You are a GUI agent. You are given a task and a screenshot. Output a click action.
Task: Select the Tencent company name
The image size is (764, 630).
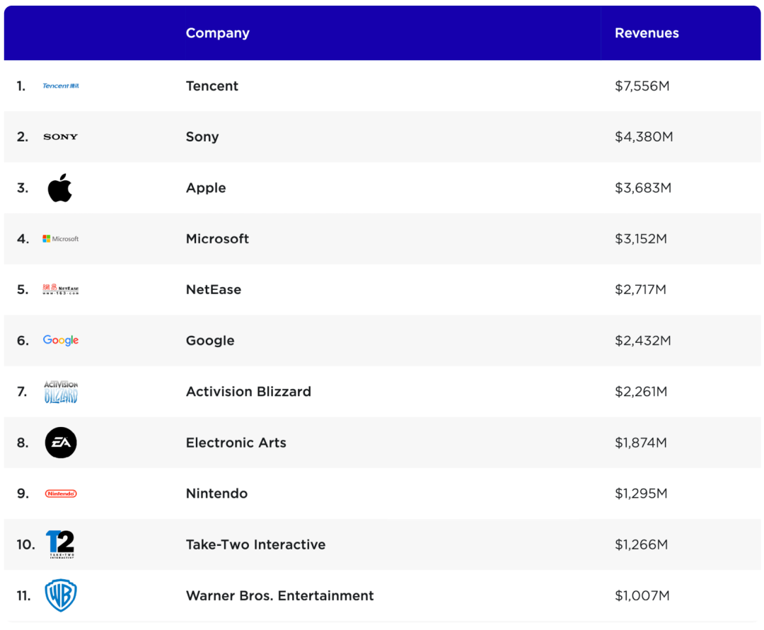(212, 86)
